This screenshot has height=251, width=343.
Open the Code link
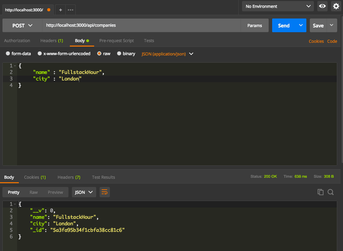click(332, 41)
